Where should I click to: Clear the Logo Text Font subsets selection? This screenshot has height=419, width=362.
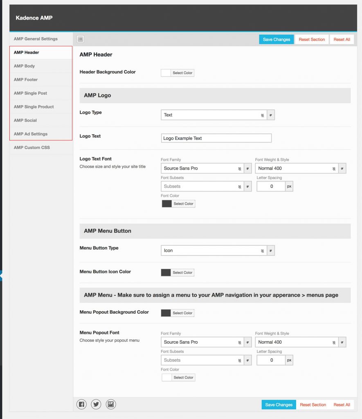(239, 187)
